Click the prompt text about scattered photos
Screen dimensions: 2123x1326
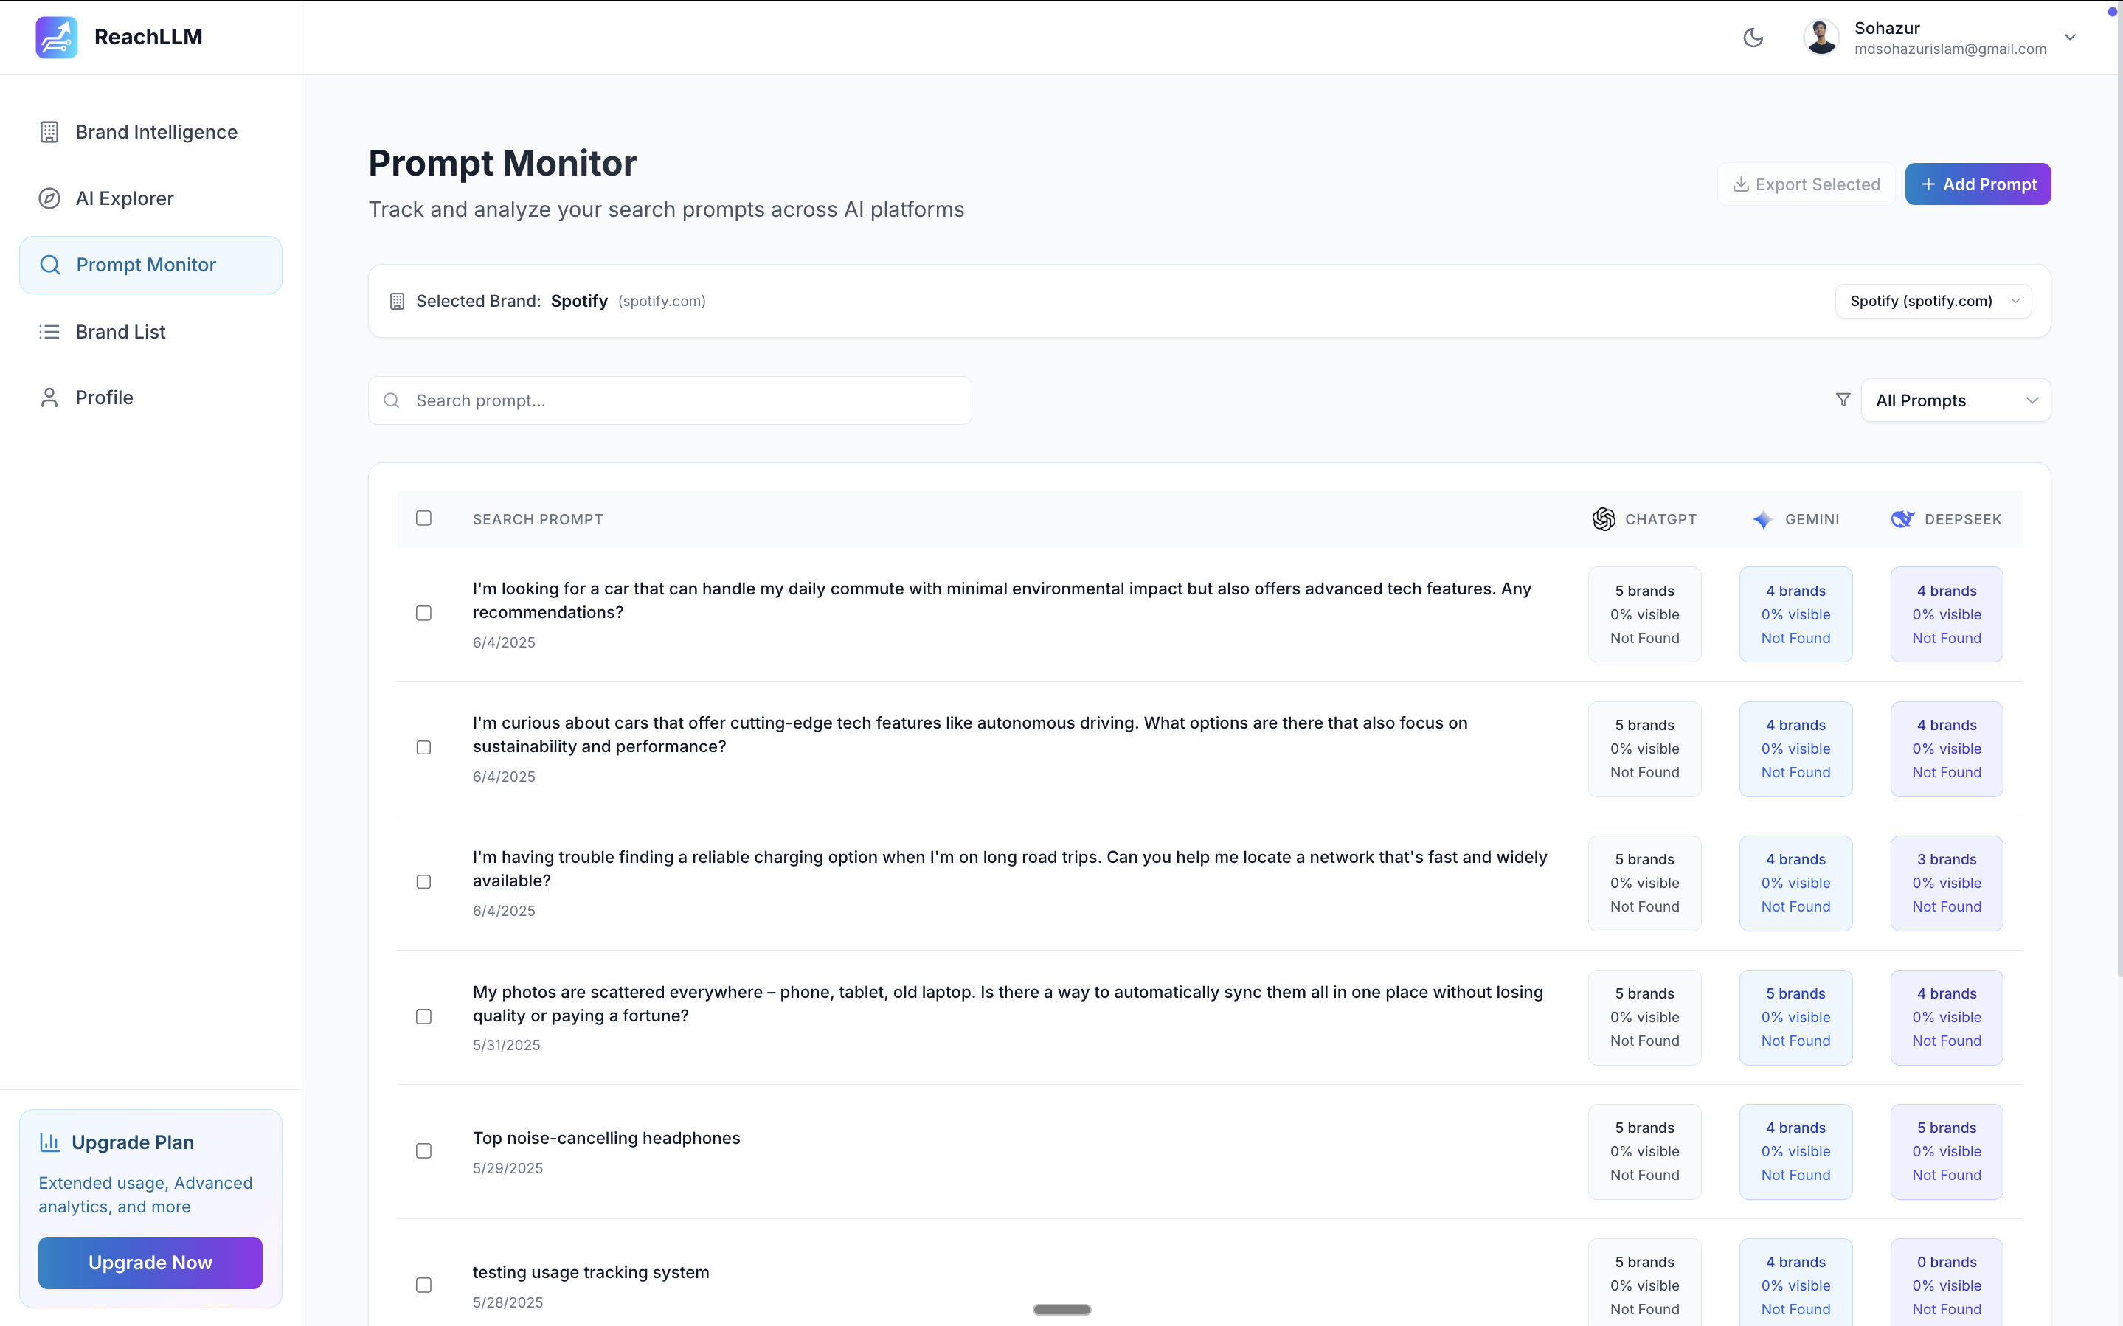pos(1008,1004)
